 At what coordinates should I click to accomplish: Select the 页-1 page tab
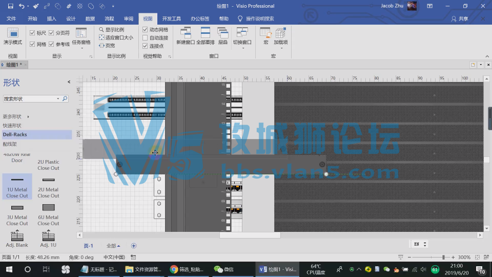click(x=88, y=246)
